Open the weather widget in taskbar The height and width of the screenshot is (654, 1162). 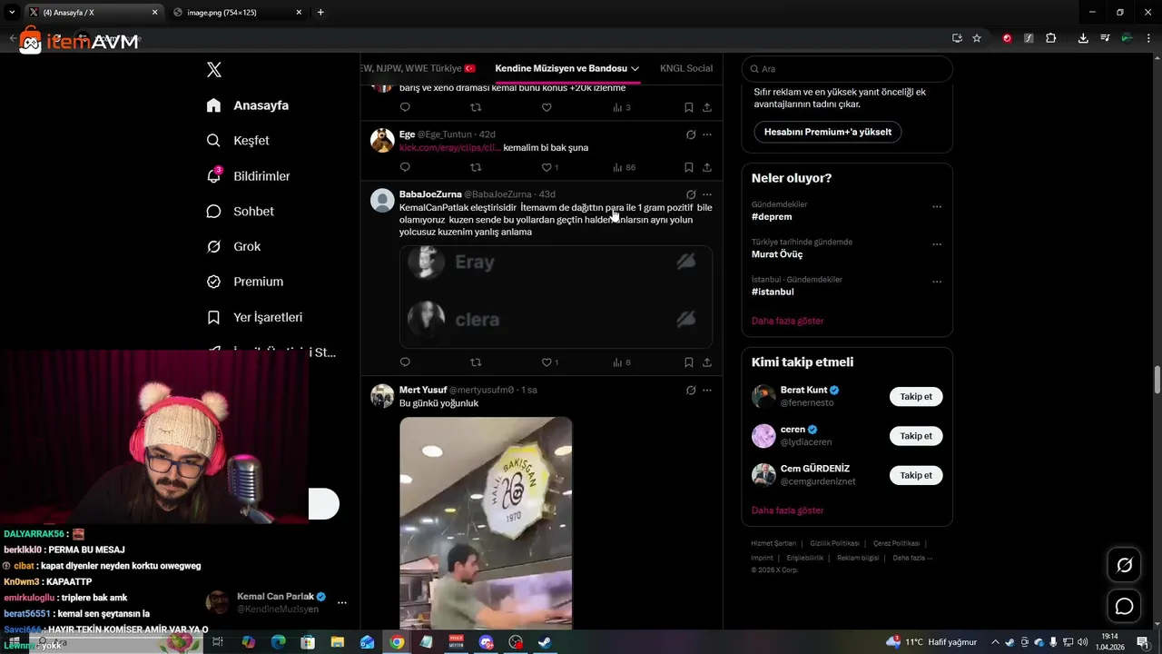[931, 642]
